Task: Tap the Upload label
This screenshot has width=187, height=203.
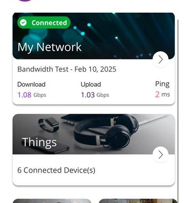Action: [x=91, y=84]
